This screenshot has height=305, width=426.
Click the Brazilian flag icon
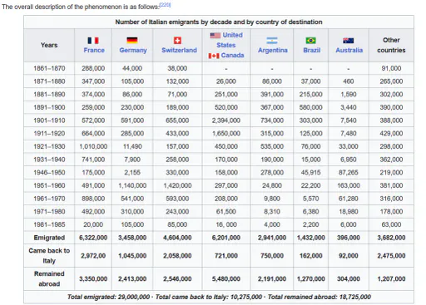point(310,41)
